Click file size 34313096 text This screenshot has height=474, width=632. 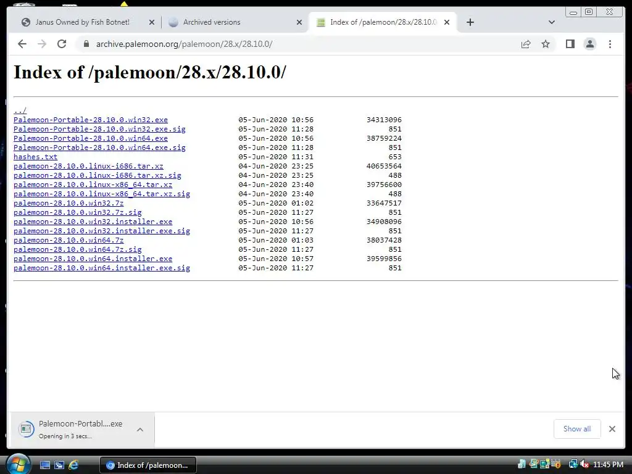coord(384,120)
